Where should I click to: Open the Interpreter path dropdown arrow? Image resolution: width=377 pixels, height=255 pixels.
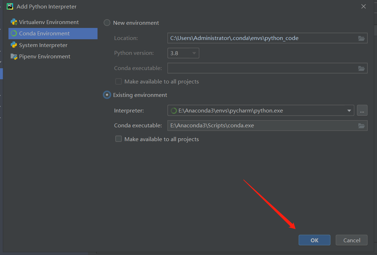tap(349, 111)
